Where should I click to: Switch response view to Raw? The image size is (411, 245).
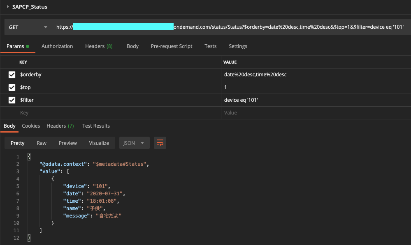pos(42,143)
